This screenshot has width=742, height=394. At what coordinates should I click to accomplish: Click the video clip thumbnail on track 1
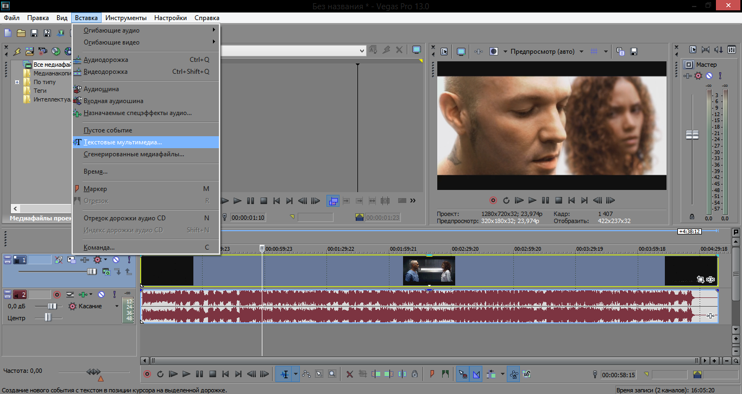pos(429,271)
